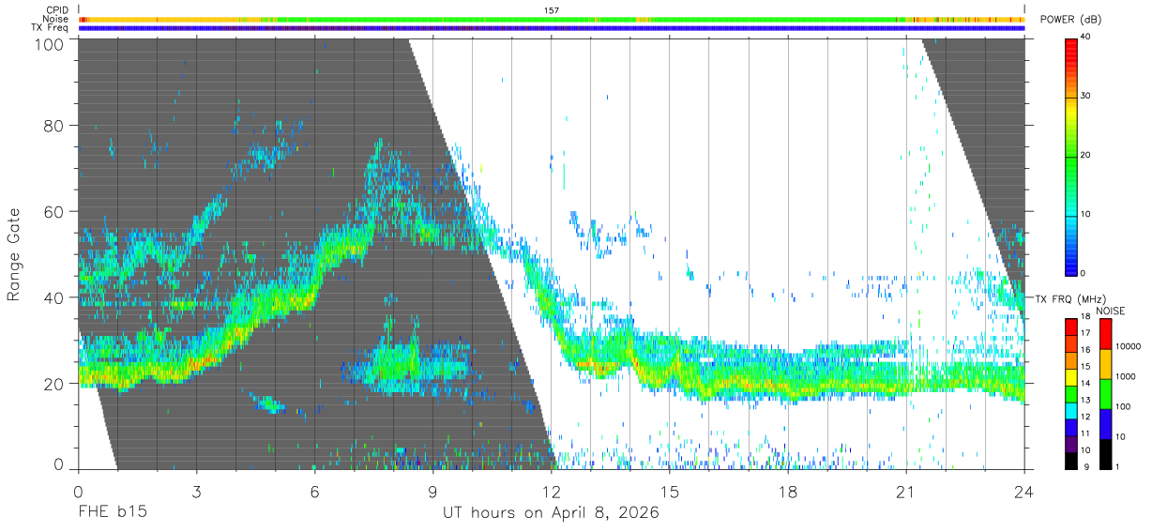Click the CPID value 157

point(552,9)
